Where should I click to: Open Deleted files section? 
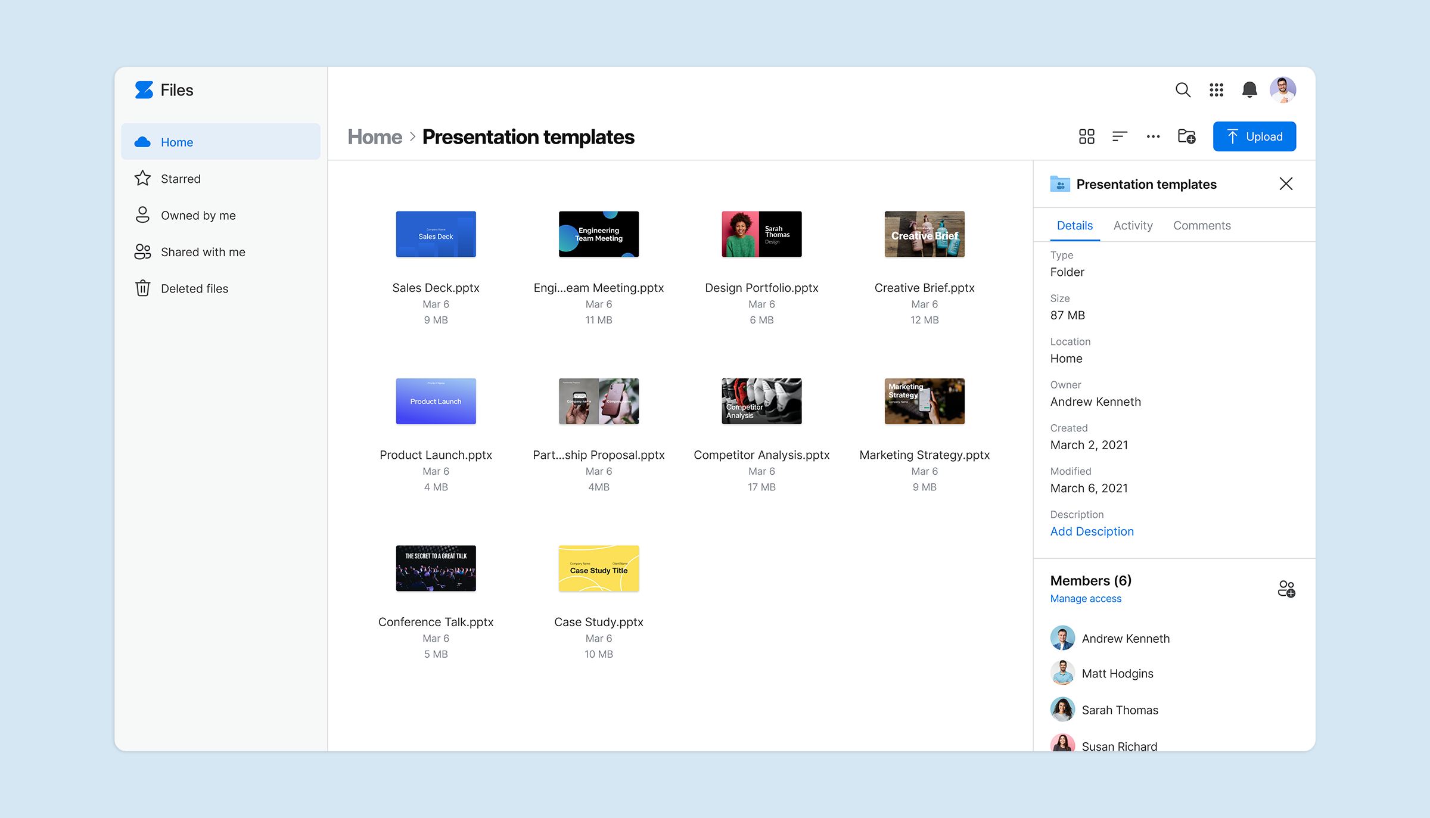point(220,288)
